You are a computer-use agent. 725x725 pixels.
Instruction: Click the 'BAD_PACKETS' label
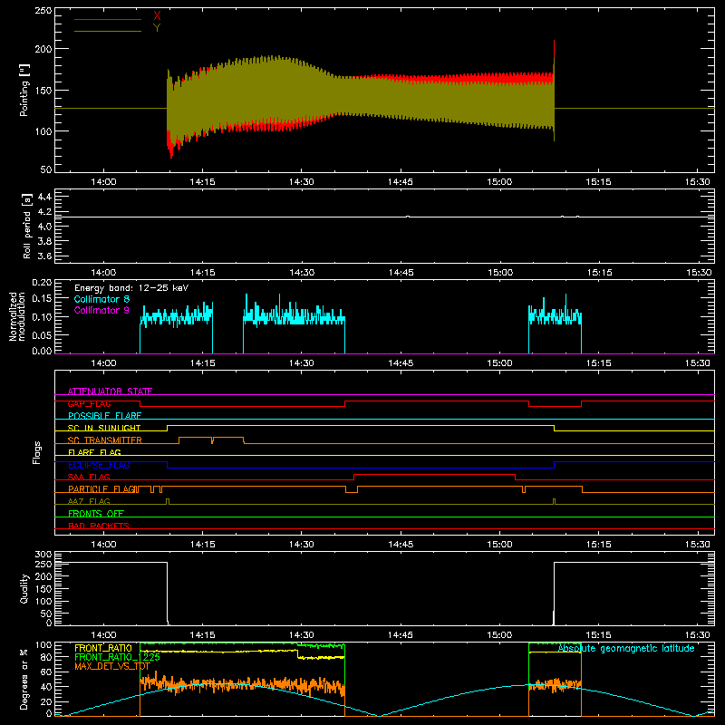[99, 526]
